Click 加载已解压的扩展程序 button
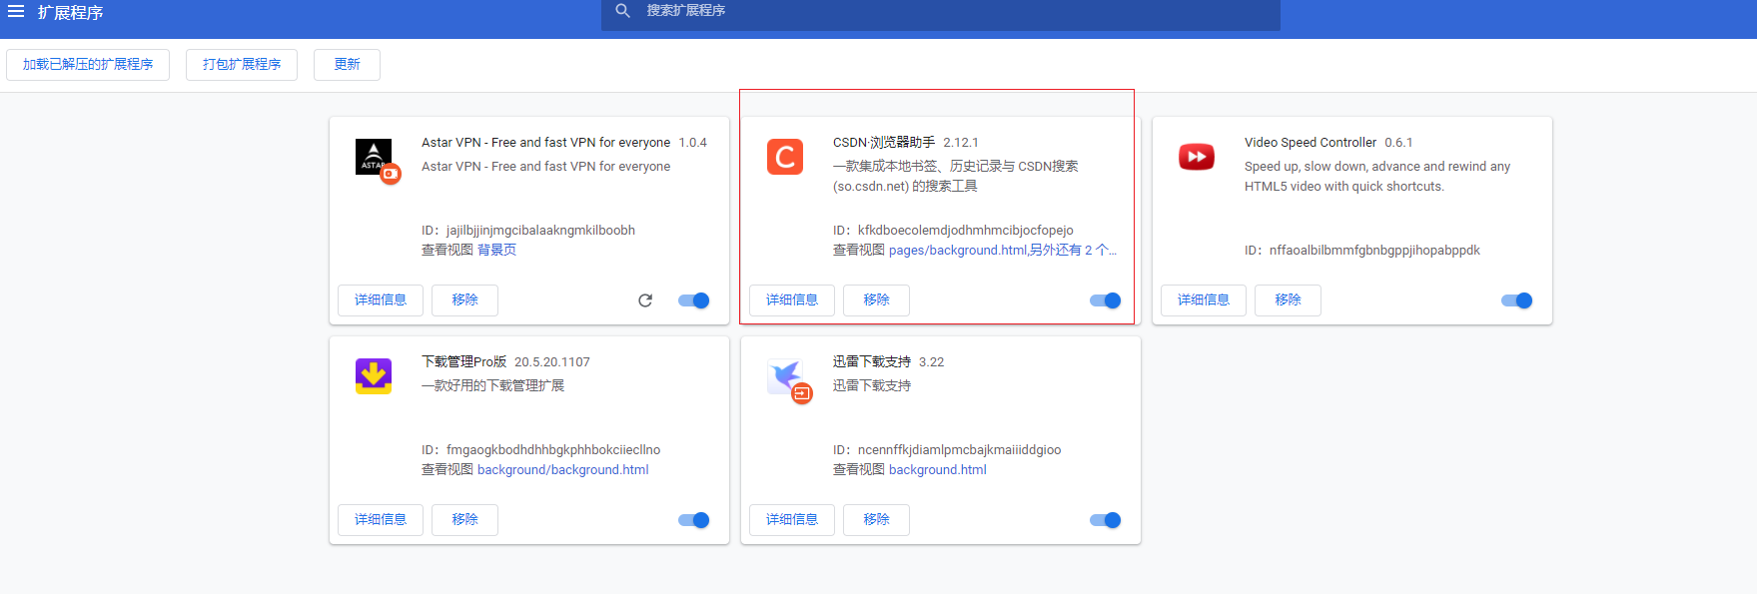The width and height of the screenshot is (1757, 594). point(88,65)
